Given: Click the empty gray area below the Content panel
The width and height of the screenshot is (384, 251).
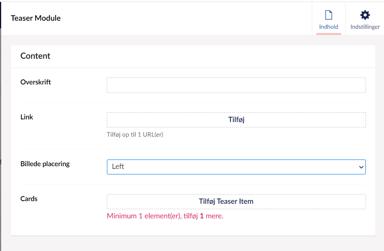Looking at the screenshot, I should (192, 243).
